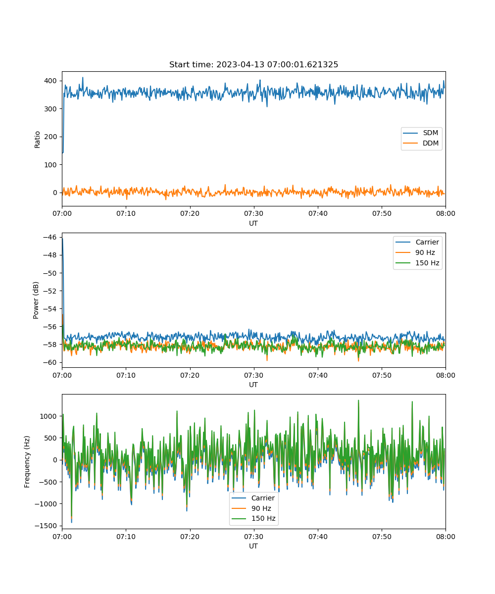
Task: Select 150 Hz in the Frequency plot legend
Action: pos(263,519)
